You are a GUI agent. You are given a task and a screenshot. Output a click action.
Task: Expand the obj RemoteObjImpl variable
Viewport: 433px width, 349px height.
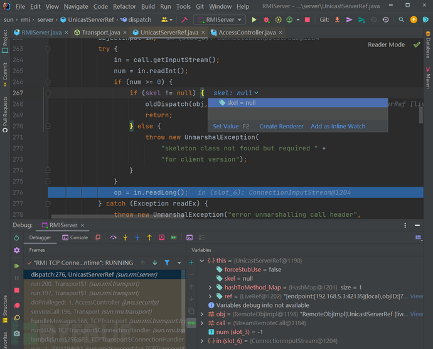(x=202, y=314)
